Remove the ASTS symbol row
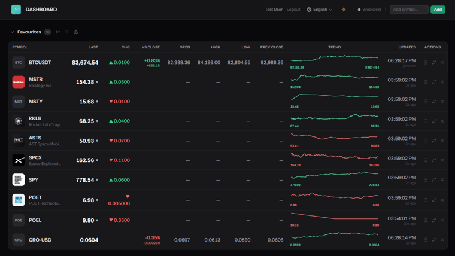This screenshot has width=455, height=256. [442, 141]
